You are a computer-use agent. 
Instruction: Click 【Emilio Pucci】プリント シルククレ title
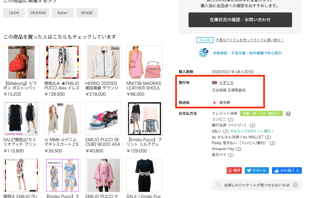tap(144, 142)
